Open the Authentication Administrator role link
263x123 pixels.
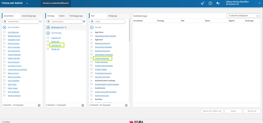tap(107, 84)
